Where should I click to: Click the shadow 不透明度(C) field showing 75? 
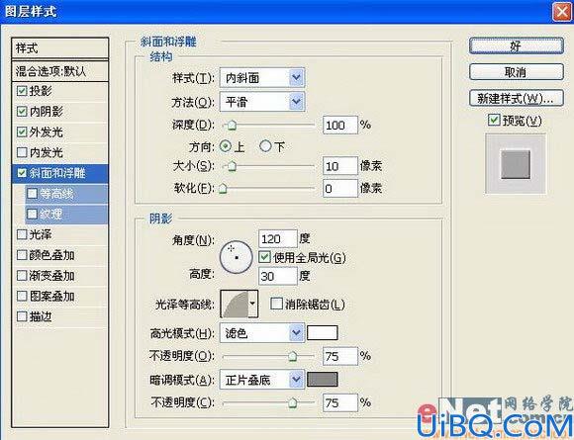[340, 402]
